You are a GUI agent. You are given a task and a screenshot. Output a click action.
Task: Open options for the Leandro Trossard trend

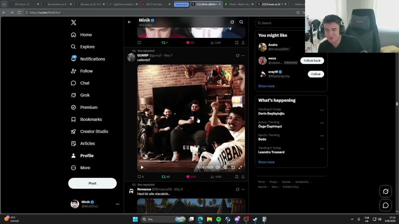tap(322, 149)
